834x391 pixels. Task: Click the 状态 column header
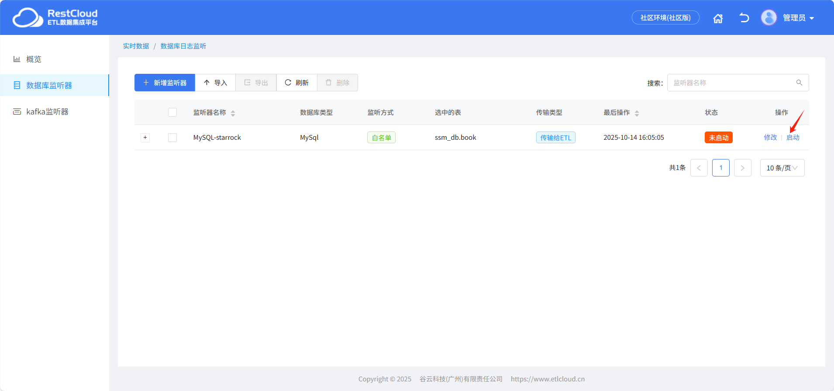[x=711, y=112]
